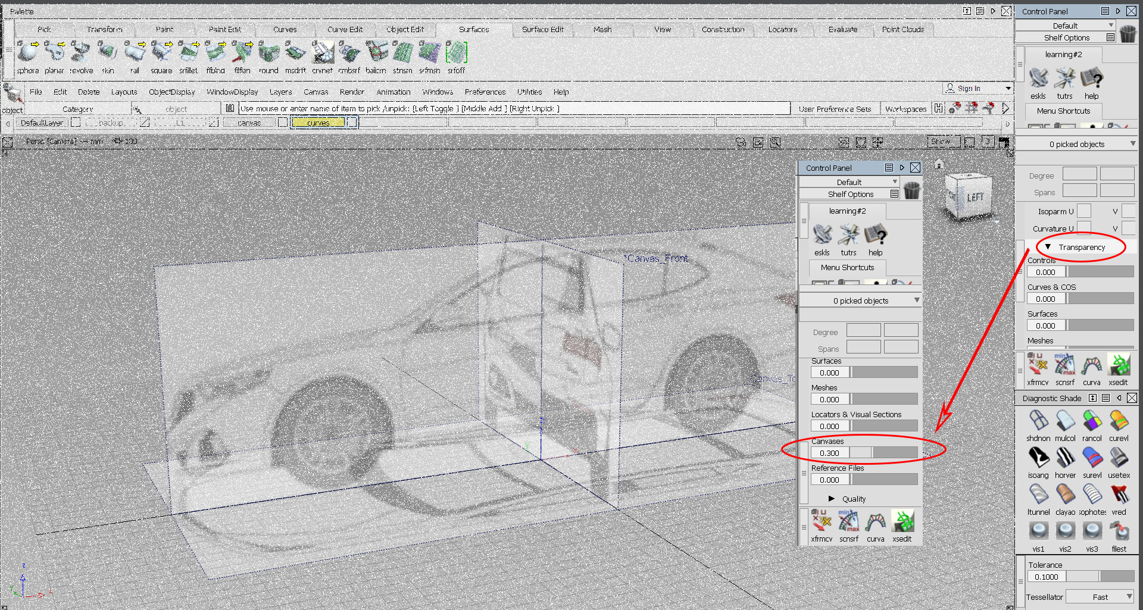Click the xsedit icon in floating panel
The height and width of the screenshot is (610, 1143).
coord(902,521)
